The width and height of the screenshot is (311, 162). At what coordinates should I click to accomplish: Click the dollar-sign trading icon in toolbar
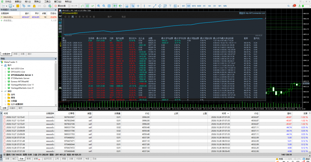(x=18, y=6)
